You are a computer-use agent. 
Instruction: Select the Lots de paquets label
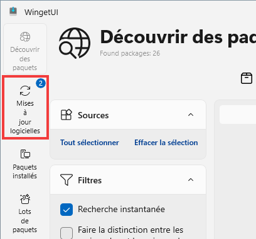pyautogui.click(x=24, y=221)
